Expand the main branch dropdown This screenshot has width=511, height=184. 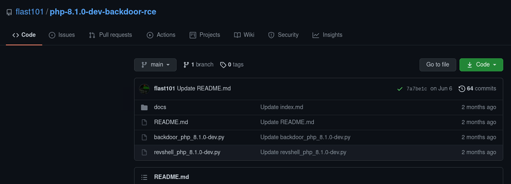coord(155,65)
